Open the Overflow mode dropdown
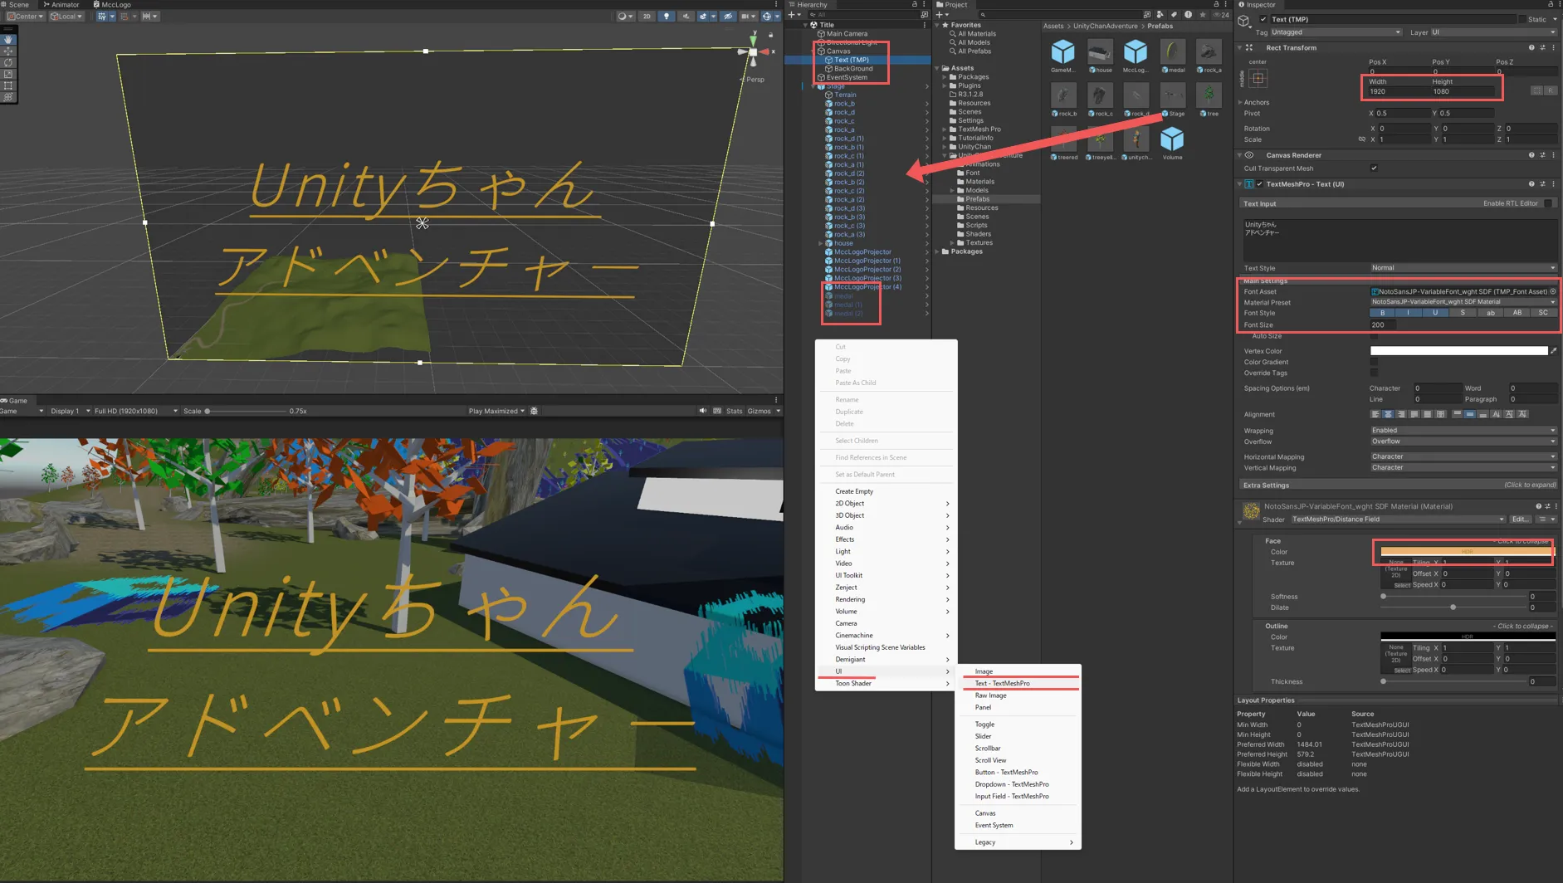 (x=1463, y=441)
